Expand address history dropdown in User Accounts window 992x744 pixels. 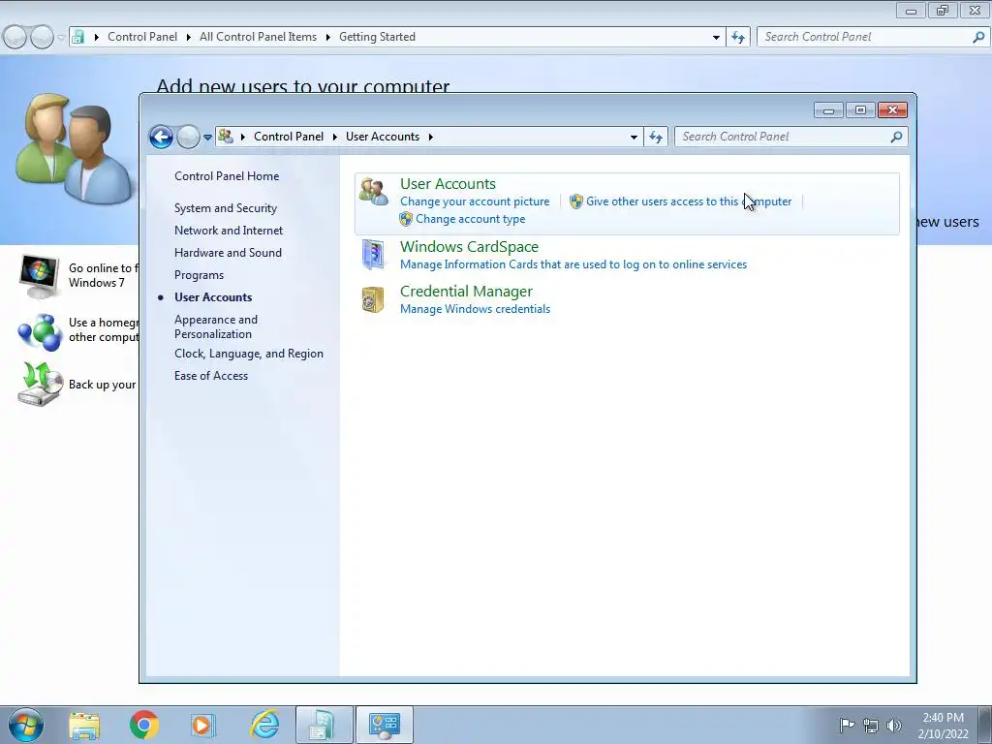click(x=634, y=138)
